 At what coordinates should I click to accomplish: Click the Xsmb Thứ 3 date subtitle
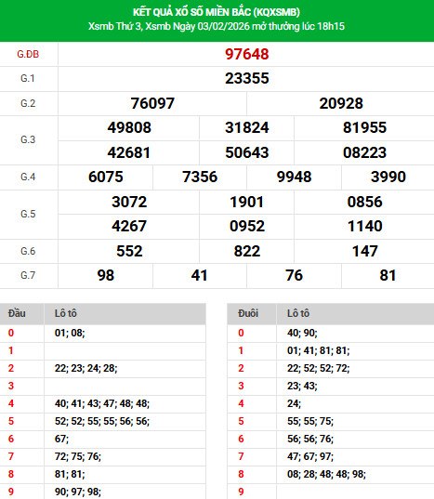click(x=217, y=26)
